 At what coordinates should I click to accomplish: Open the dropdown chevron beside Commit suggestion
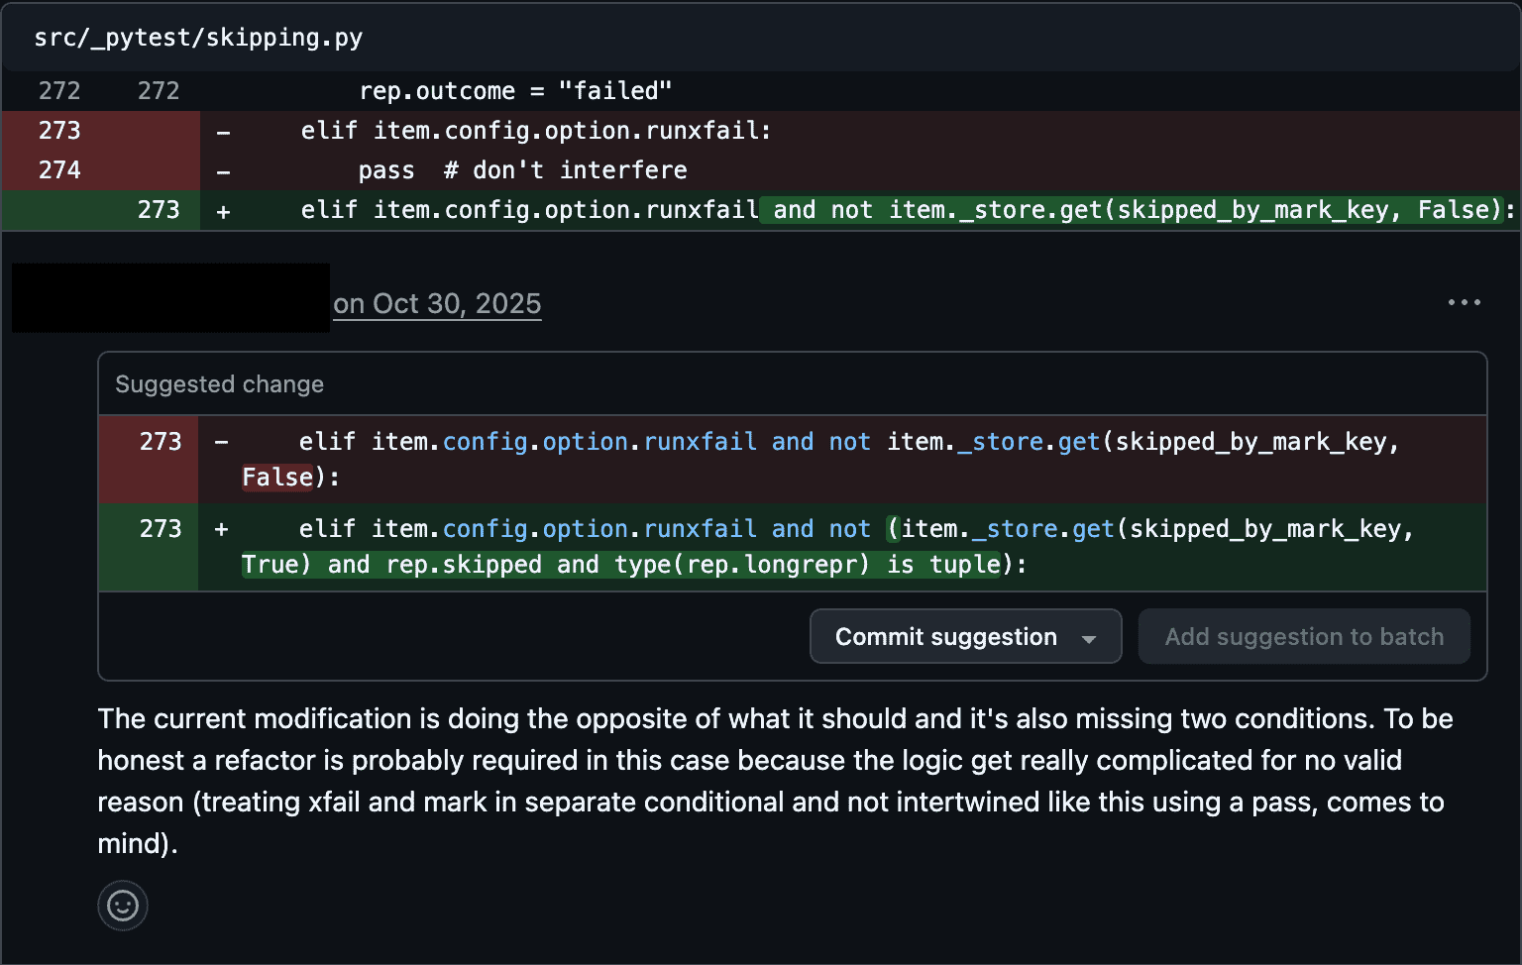(x=1090, y=636)
